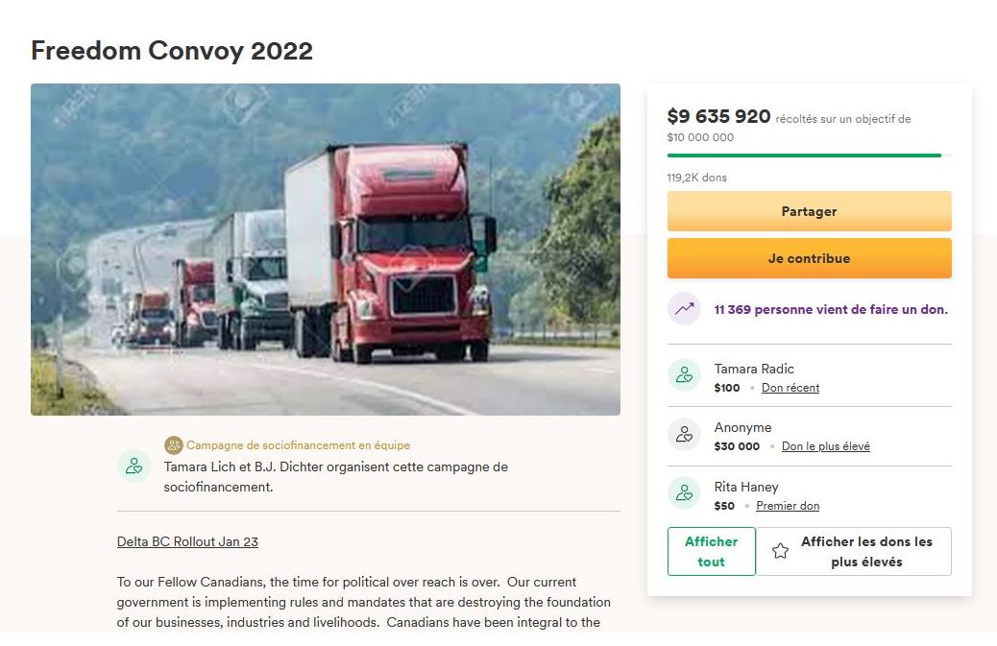This screenshot has width=997, height=646.
Task: Follow the Delta BC Rollout Jan 23 link
Action: 187,541
